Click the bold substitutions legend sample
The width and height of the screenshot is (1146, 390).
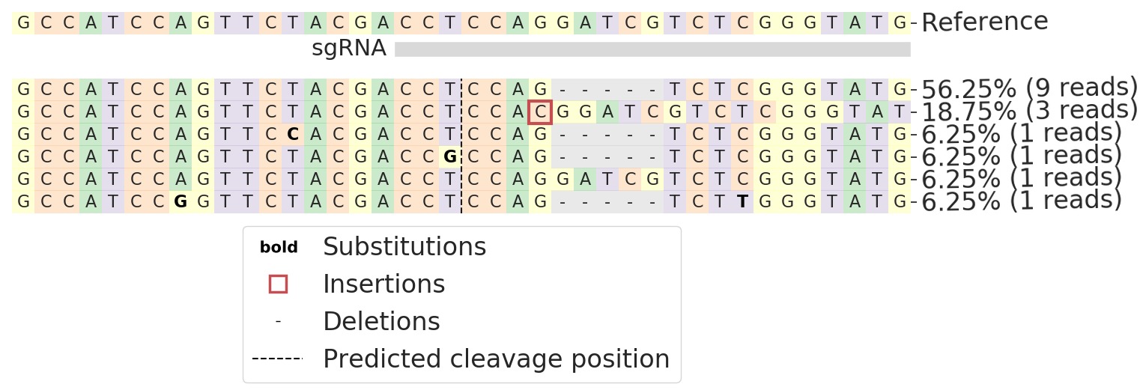[279, 247]
